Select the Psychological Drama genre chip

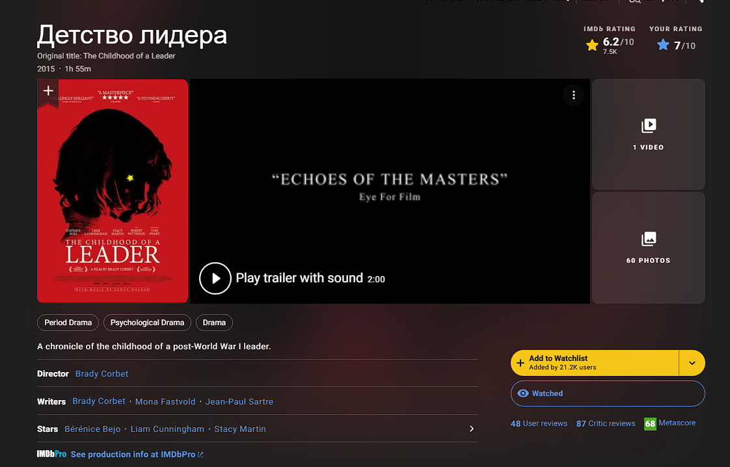147,323
